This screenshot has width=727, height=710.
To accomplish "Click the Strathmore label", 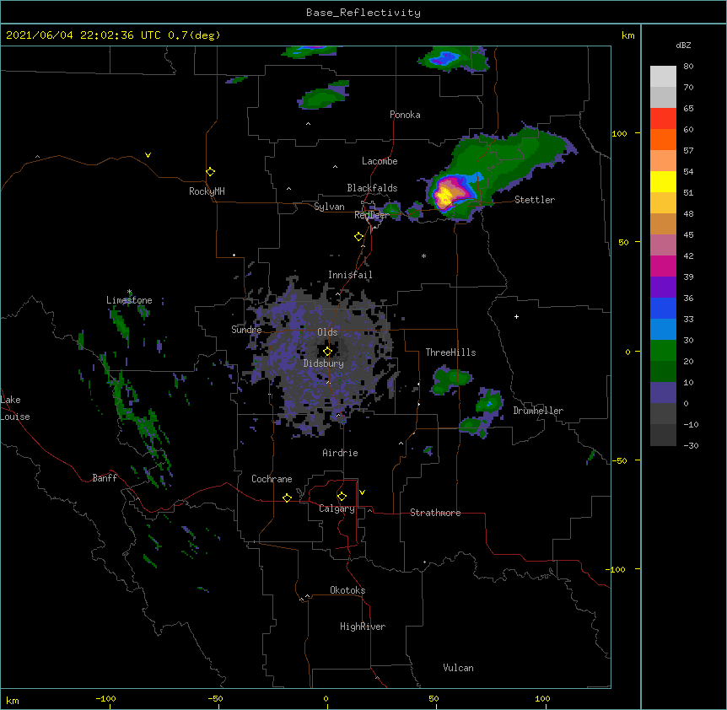I will tap(435, 513).
